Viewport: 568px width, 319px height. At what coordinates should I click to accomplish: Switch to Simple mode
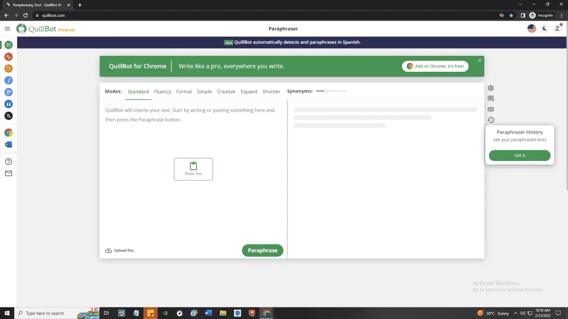pos(205,92)
